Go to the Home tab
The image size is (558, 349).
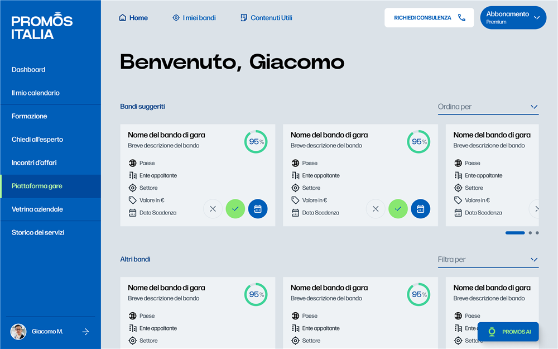[x=133, y=18]
